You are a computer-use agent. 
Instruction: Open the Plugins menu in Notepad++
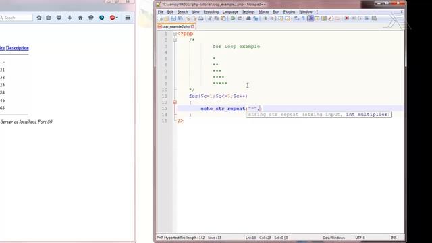click(x=289, y=12)
